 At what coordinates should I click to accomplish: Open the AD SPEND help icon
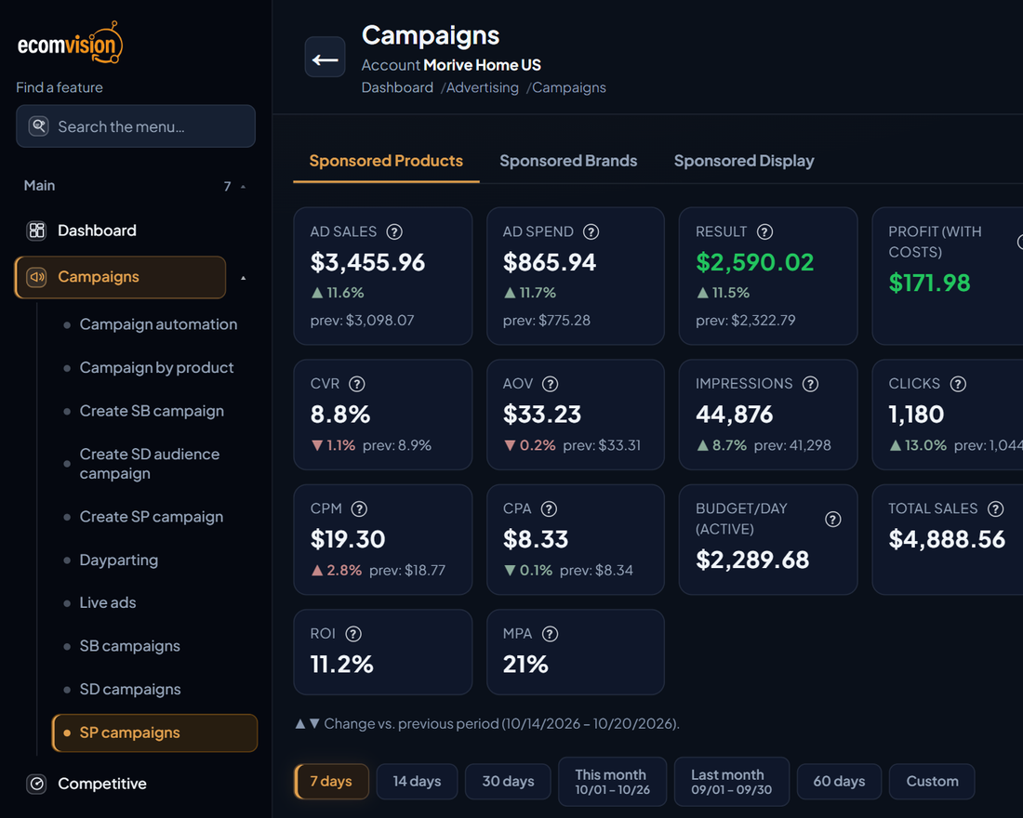point(591,231)
